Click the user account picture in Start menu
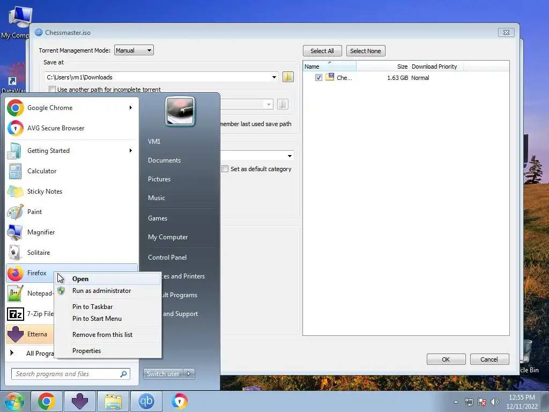The width and height of the screenshot is (549, 412). pos(180,111)
